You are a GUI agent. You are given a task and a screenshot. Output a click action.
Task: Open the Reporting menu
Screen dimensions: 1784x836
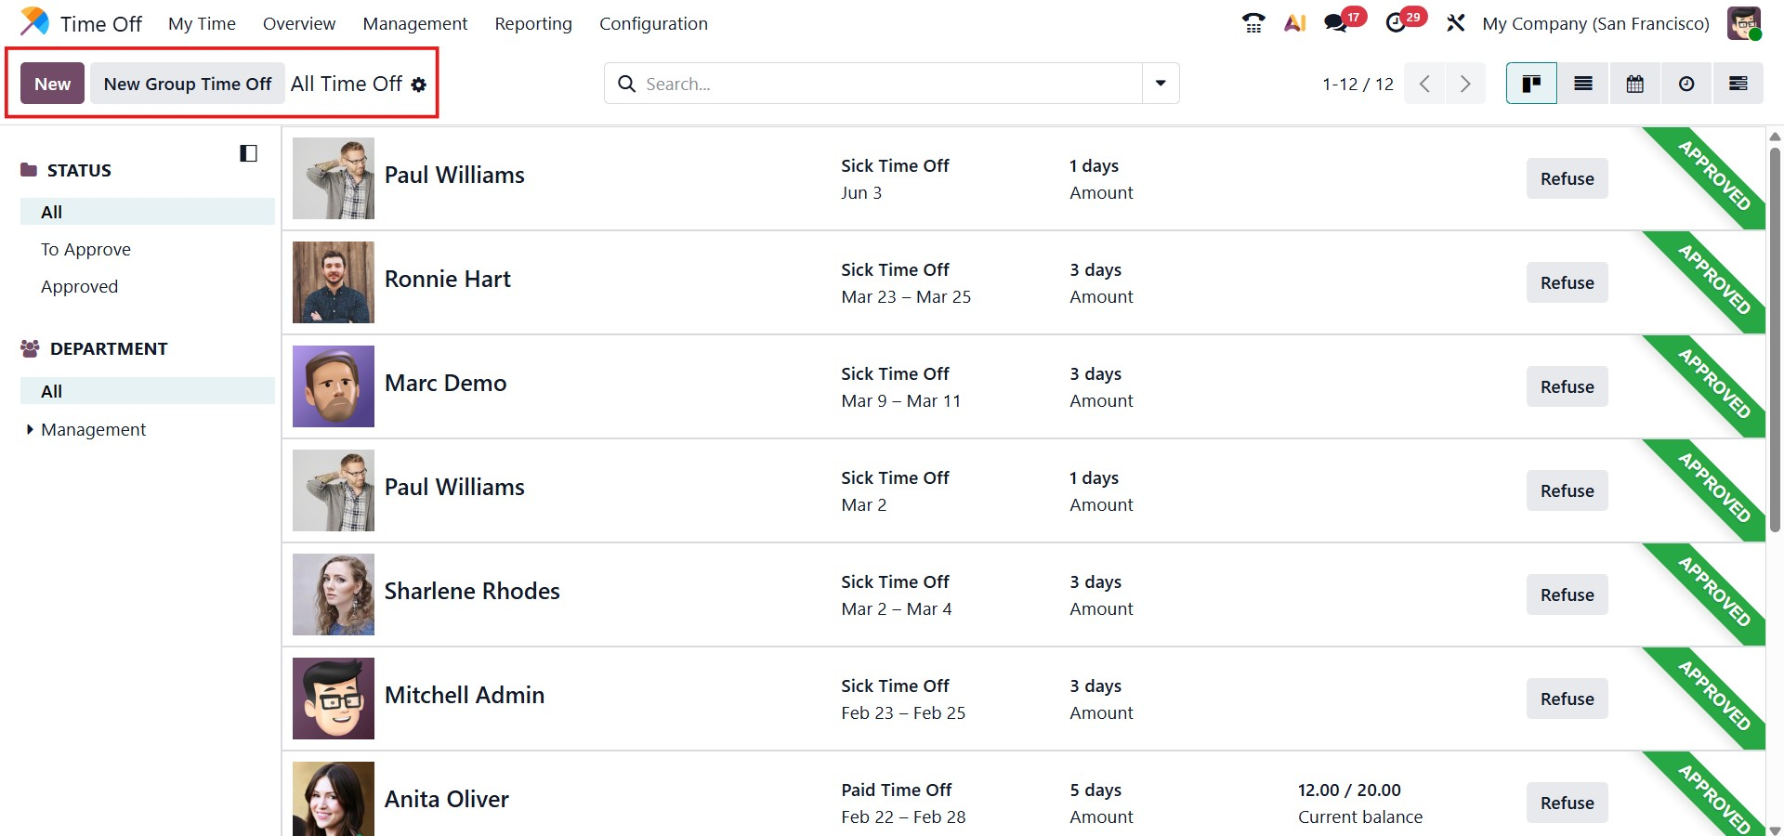(532, 23)
